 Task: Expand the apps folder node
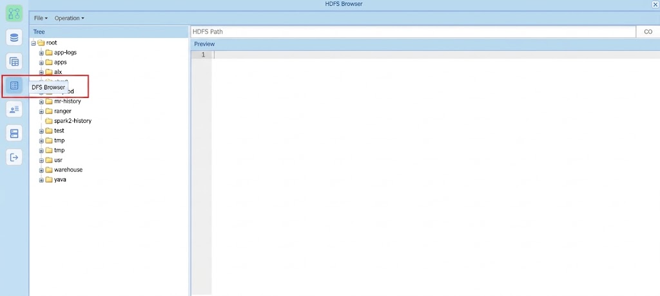(x=41, y=62)
